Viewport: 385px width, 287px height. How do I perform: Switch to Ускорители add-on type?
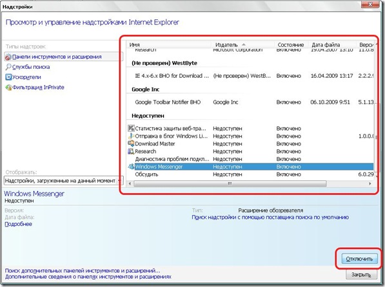(x=26, y=77)
